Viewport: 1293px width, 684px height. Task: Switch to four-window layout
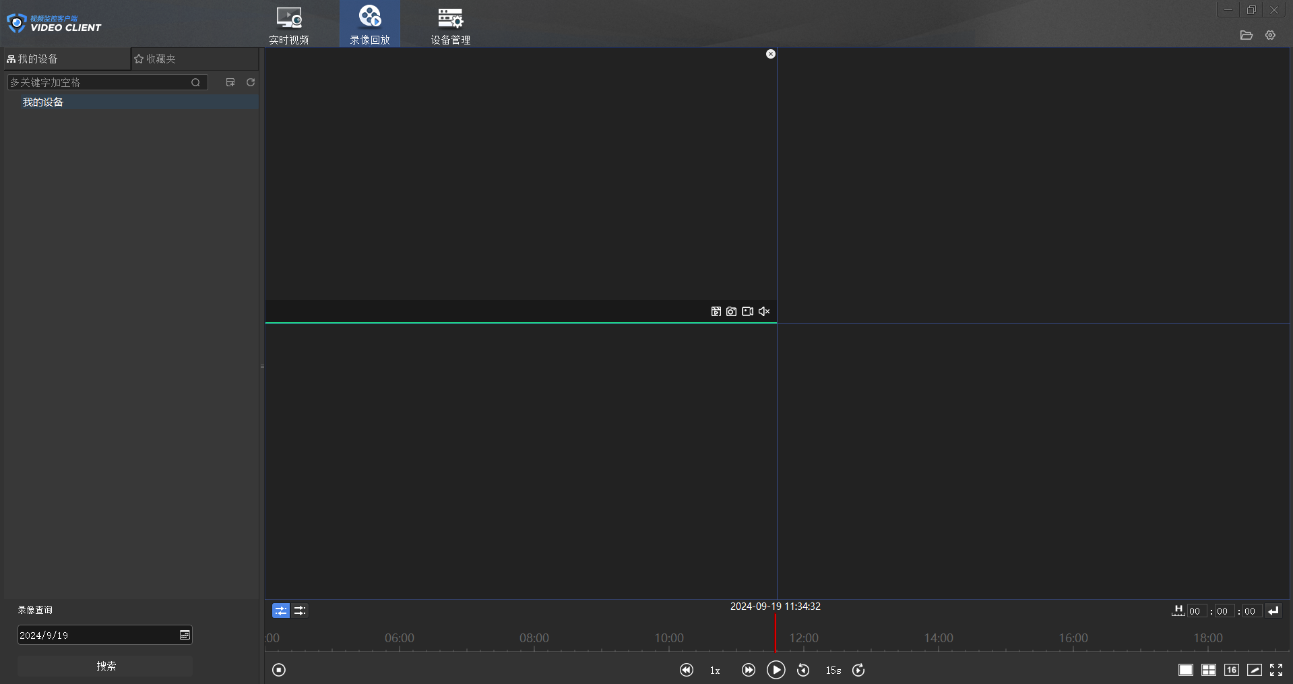pyautogui.click(x=1209, y=670)
